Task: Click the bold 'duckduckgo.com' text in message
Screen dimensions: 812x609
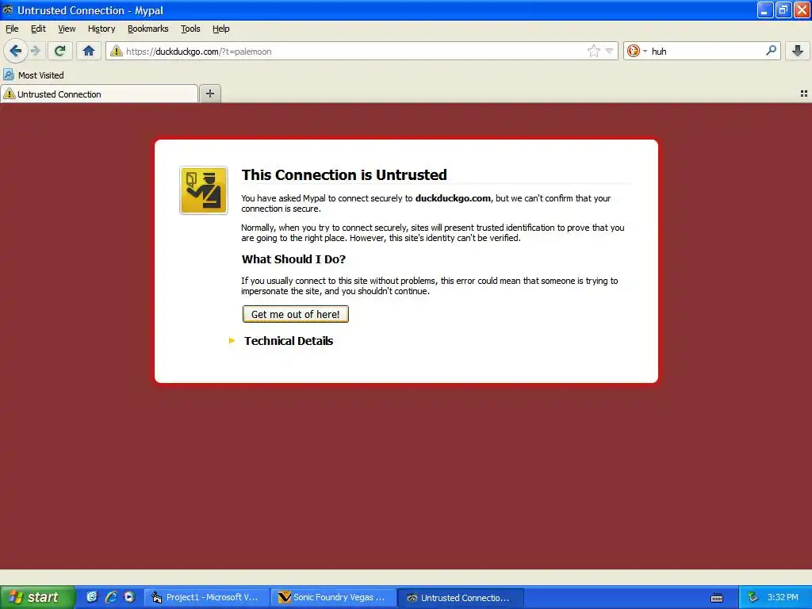Action: point(453,198)
